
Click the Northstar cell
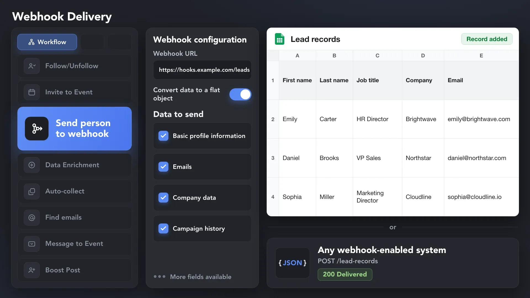tap(423, 158)
